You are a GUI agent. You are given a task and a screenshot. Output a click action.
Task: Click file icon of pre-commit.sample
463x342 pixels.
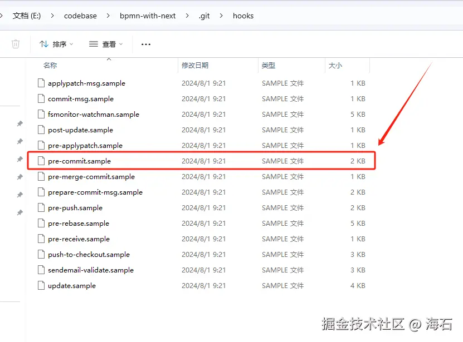click(41, 161)
